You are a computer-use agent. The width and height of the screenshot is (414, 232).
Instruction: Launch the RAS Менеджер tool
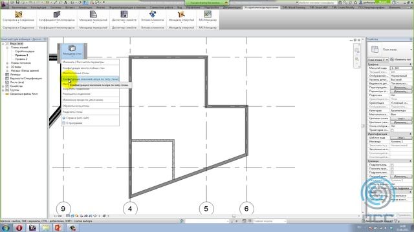[208, 17]
